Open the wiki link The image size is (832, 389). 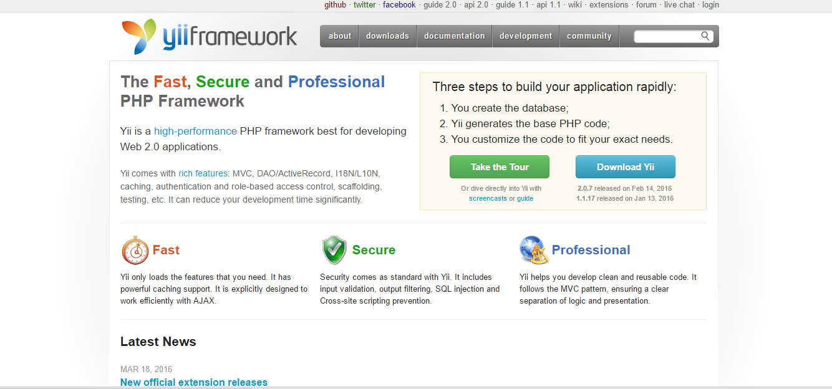click(x=575, y=5)
